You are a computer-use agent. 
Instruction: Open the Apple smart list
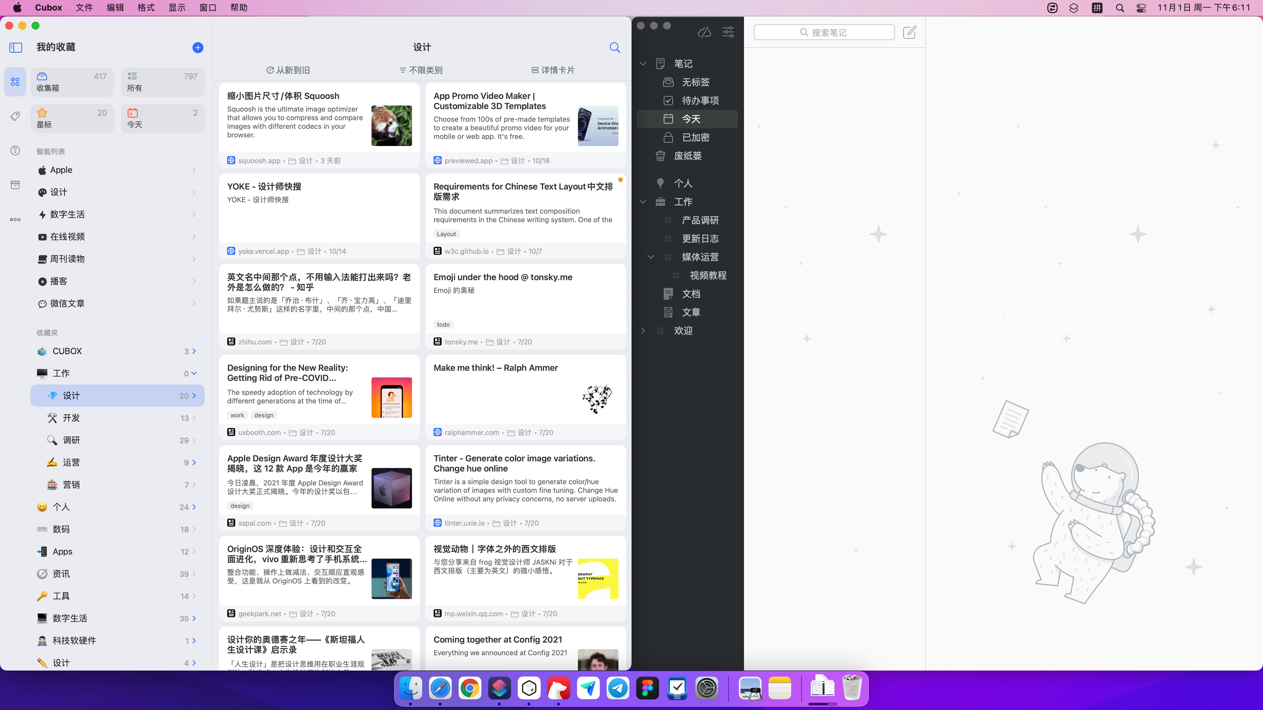118,170
